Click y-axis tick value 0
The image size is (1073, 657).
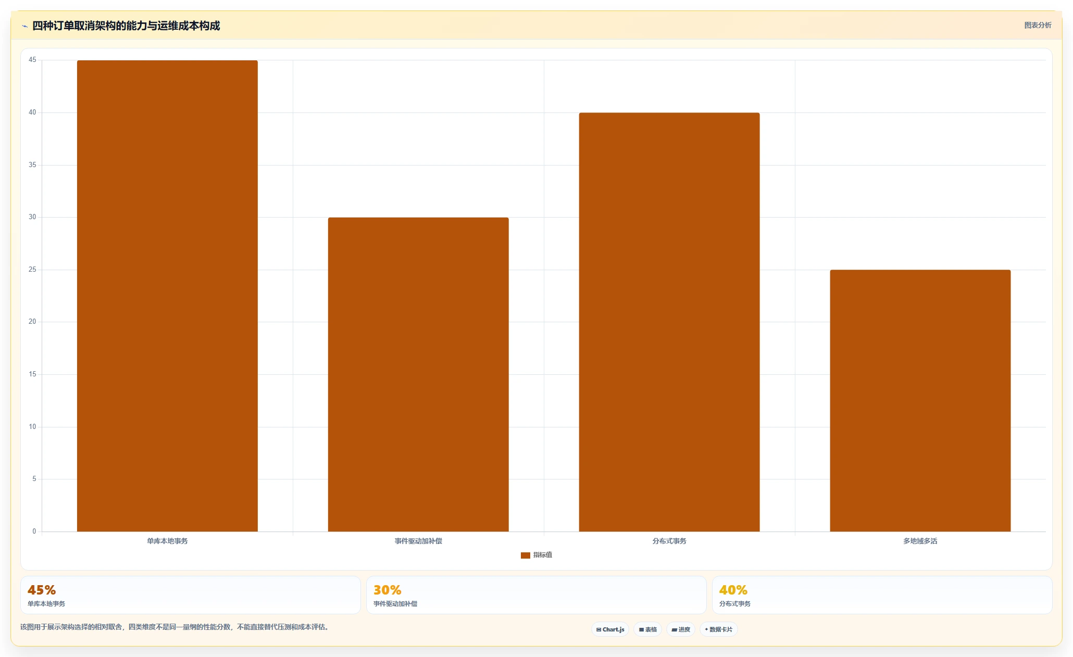click(34, 532)
